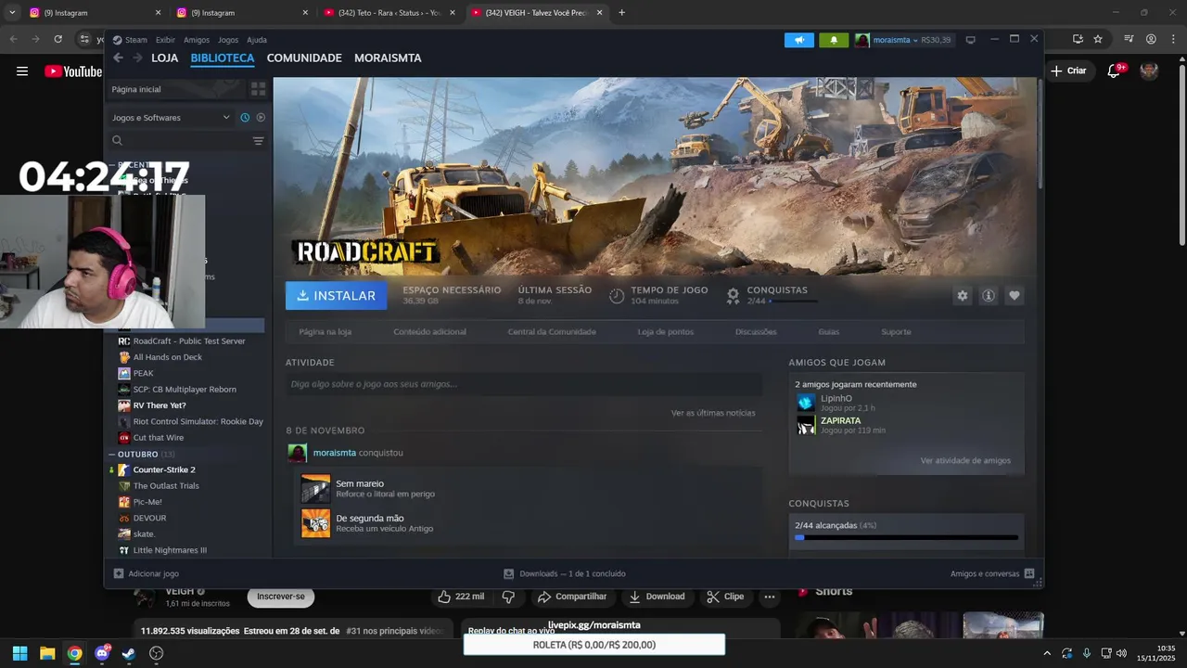The height and width of the screenshot is (668, 1187).
Task: Open Discord from the taskbar
Action: 102,653
